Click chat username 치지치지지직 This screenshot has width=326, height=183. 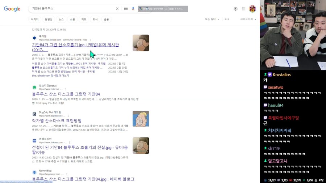pos(279,130)
